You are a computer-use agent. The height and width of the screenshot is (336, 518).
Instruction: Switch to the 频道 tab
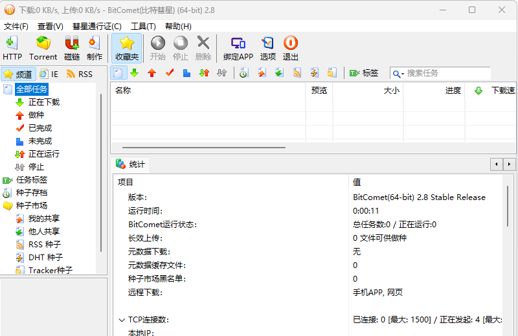[x=18, y=74]
